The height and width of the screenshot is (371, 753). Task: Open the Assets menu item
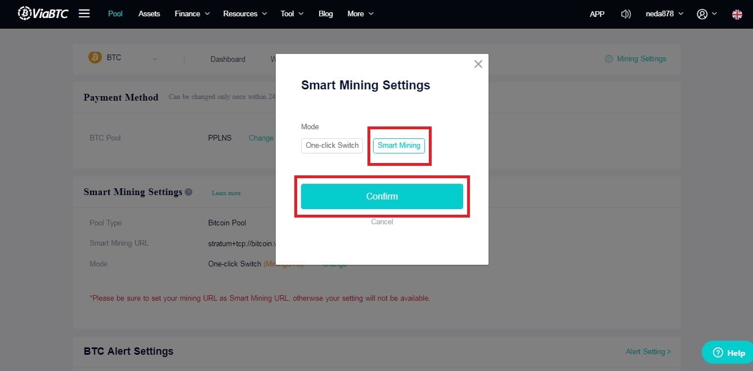149,13
